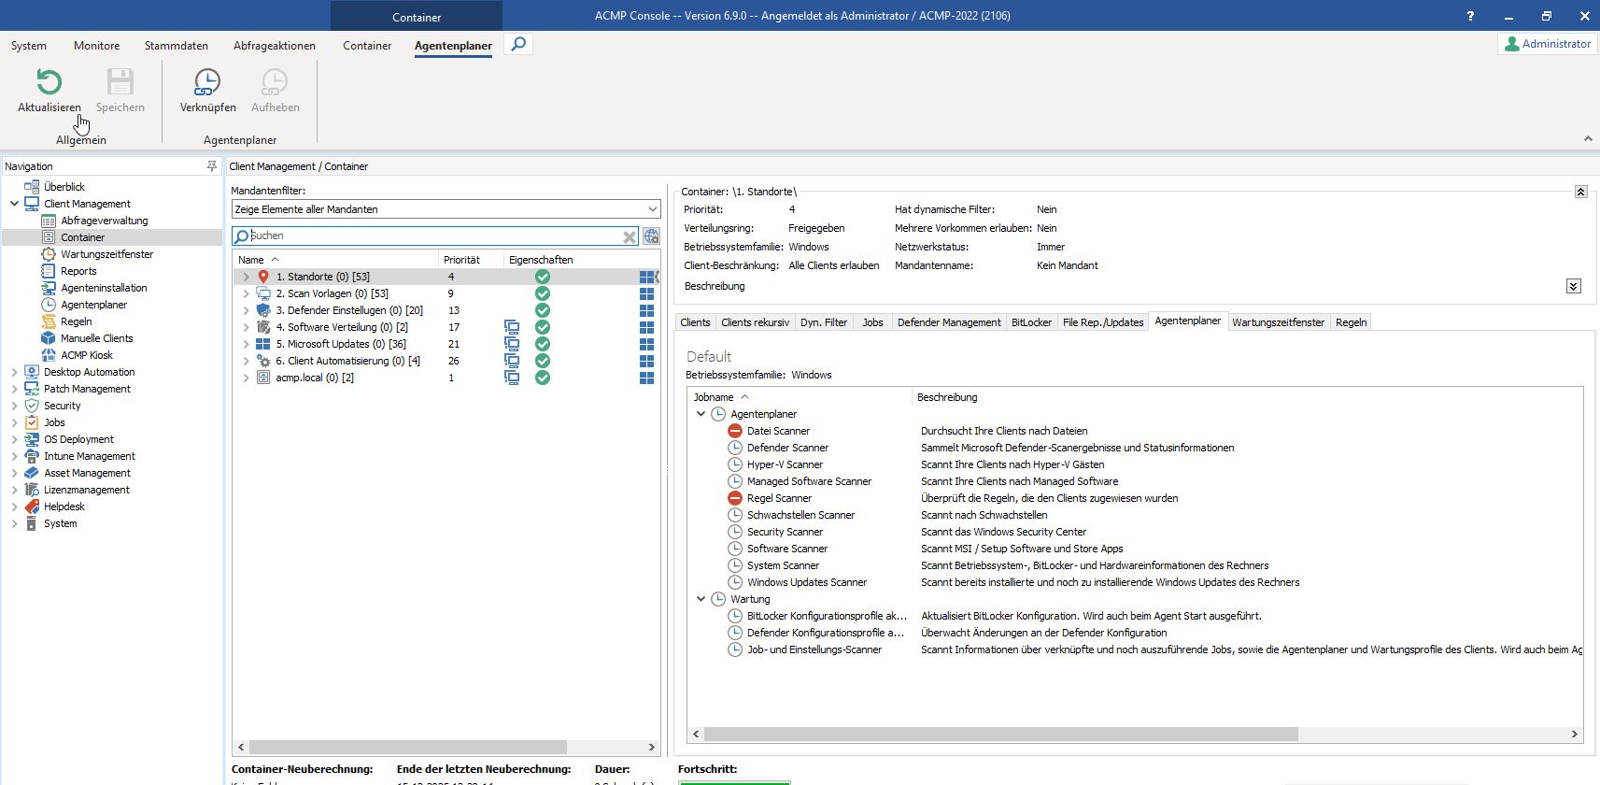
Task: Open the ribbon search magnifier icon
Action: [x=518, y=44]
